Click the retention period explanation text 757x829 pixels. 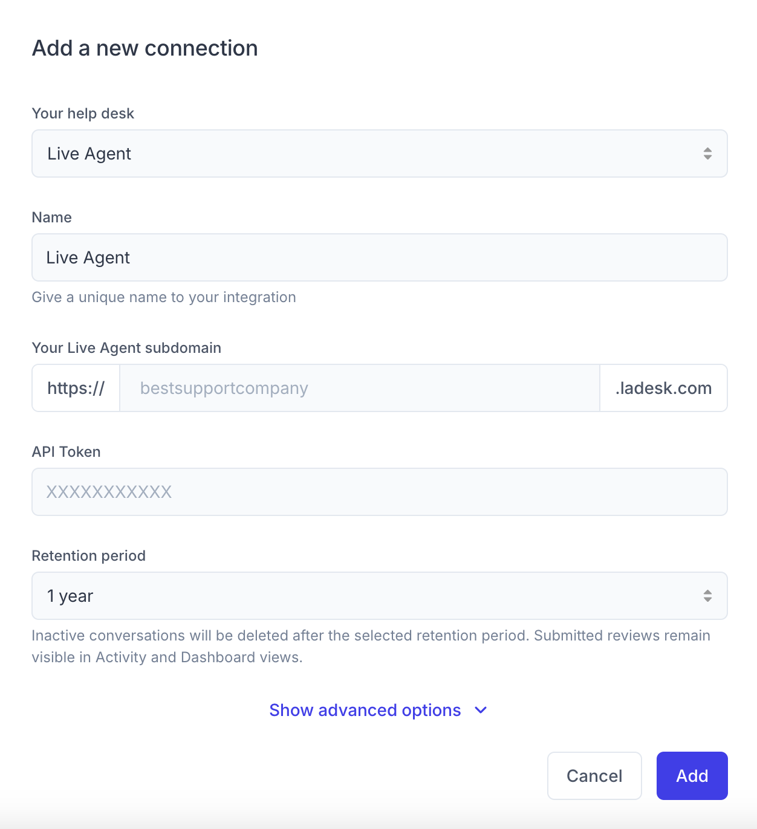point(371,646)
